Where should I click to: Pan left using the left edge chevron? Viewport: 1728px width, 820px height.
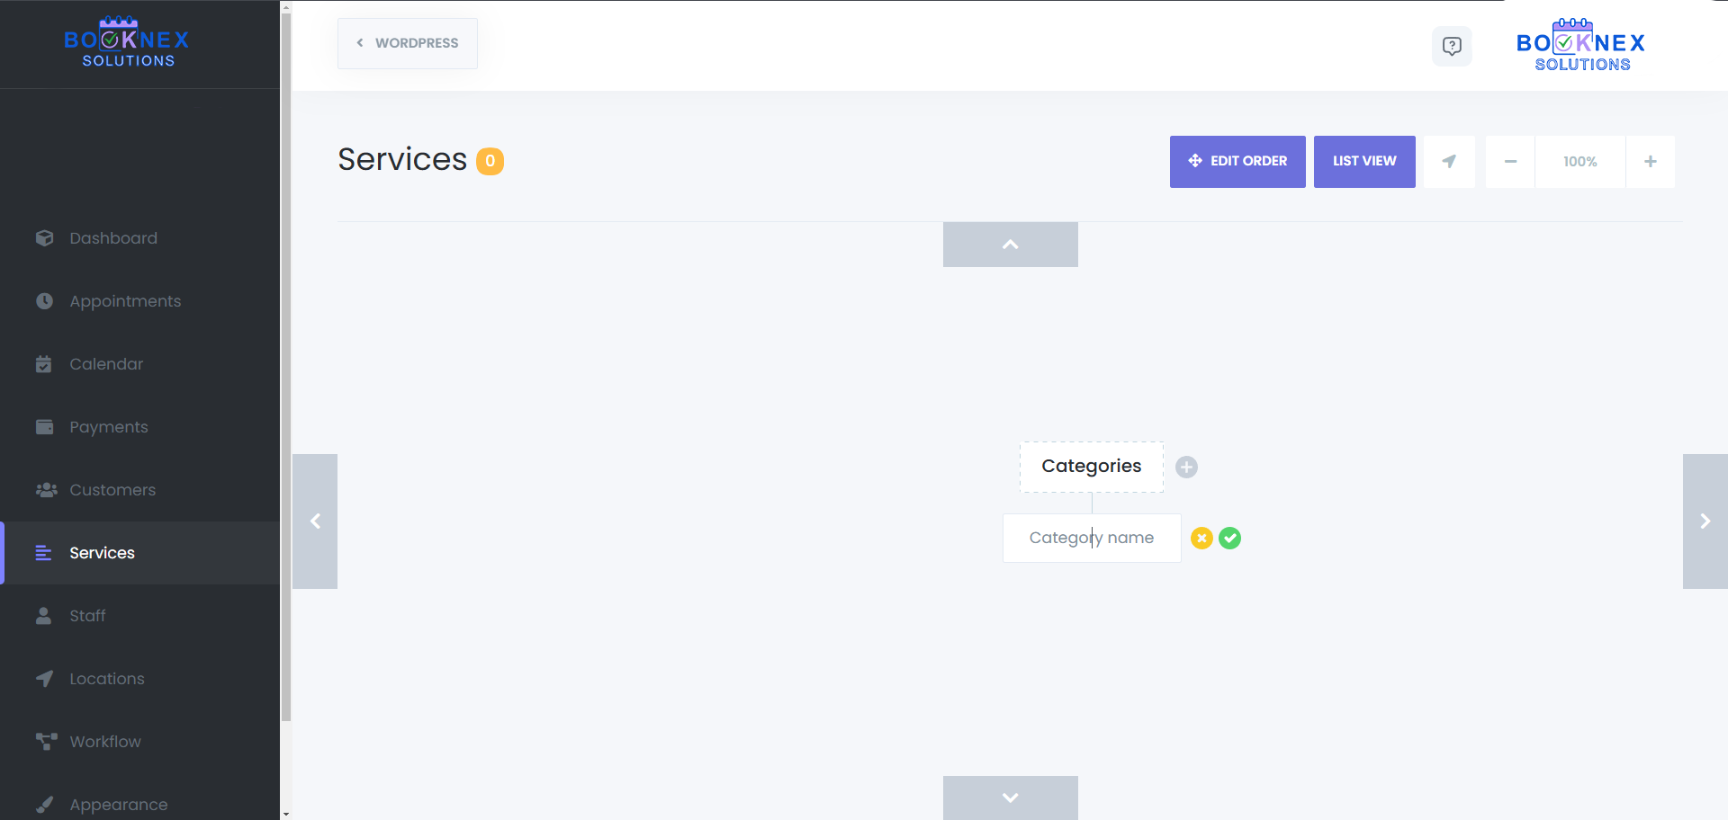tap(315, 521)
